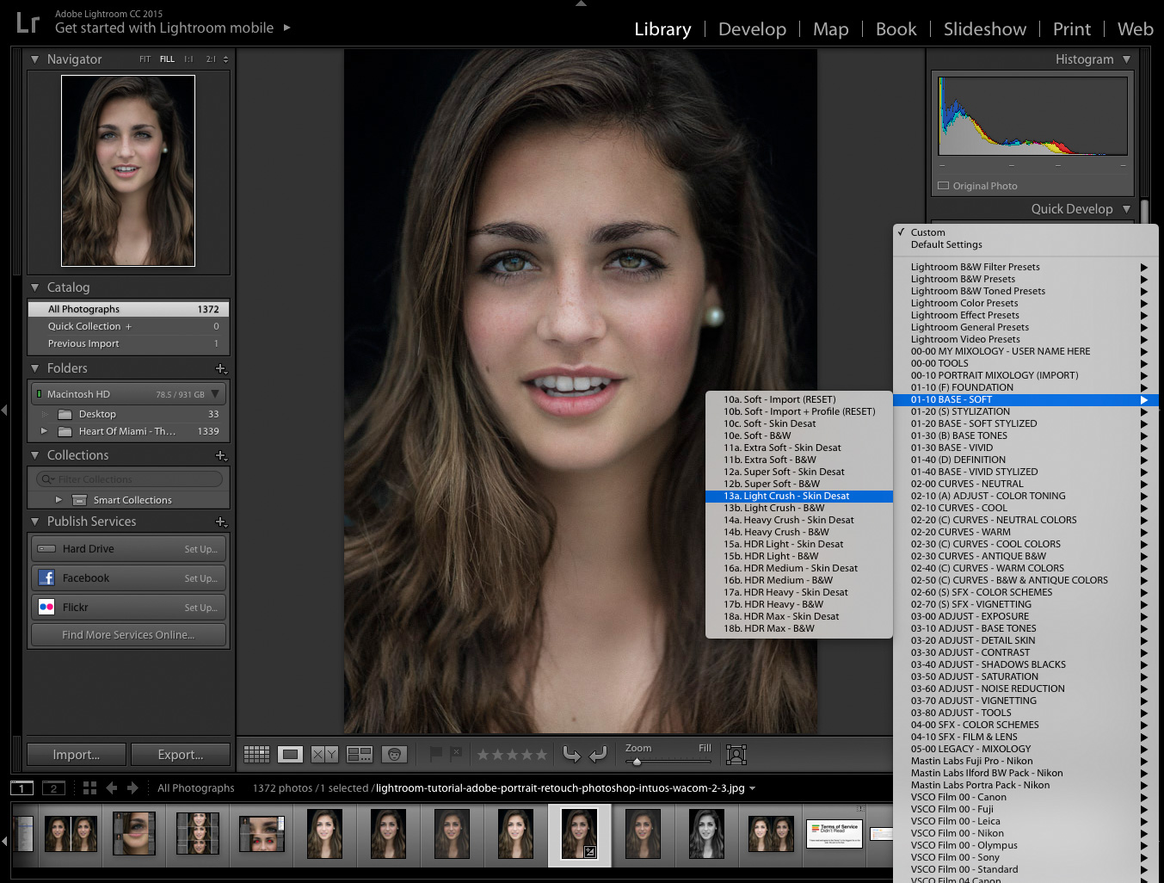Collapse the Navigator panel
This screenshot has height=883, width=1164.
(34, 59)
